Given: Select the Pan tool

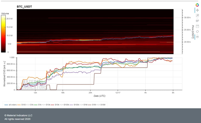Looking at the screenshot, I should (197, 10).
